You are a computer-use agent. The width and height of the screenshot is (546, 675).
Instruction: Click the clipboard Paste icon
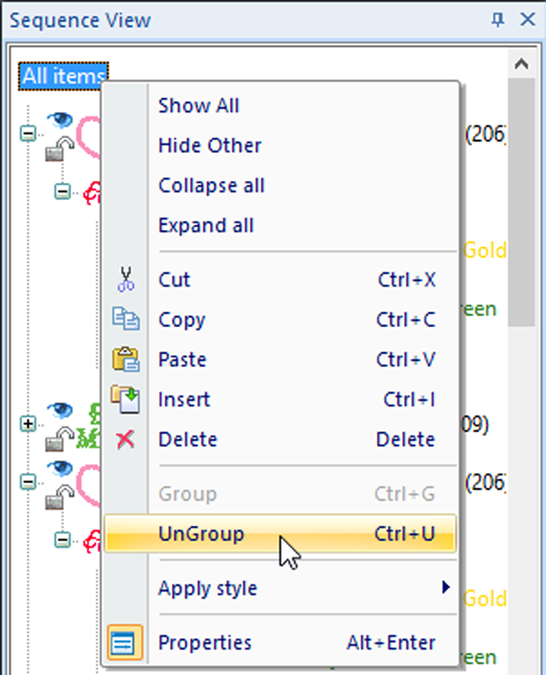[126, 360]
